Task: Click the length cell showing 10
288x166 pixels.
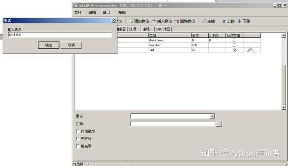Action: (200, 50)
